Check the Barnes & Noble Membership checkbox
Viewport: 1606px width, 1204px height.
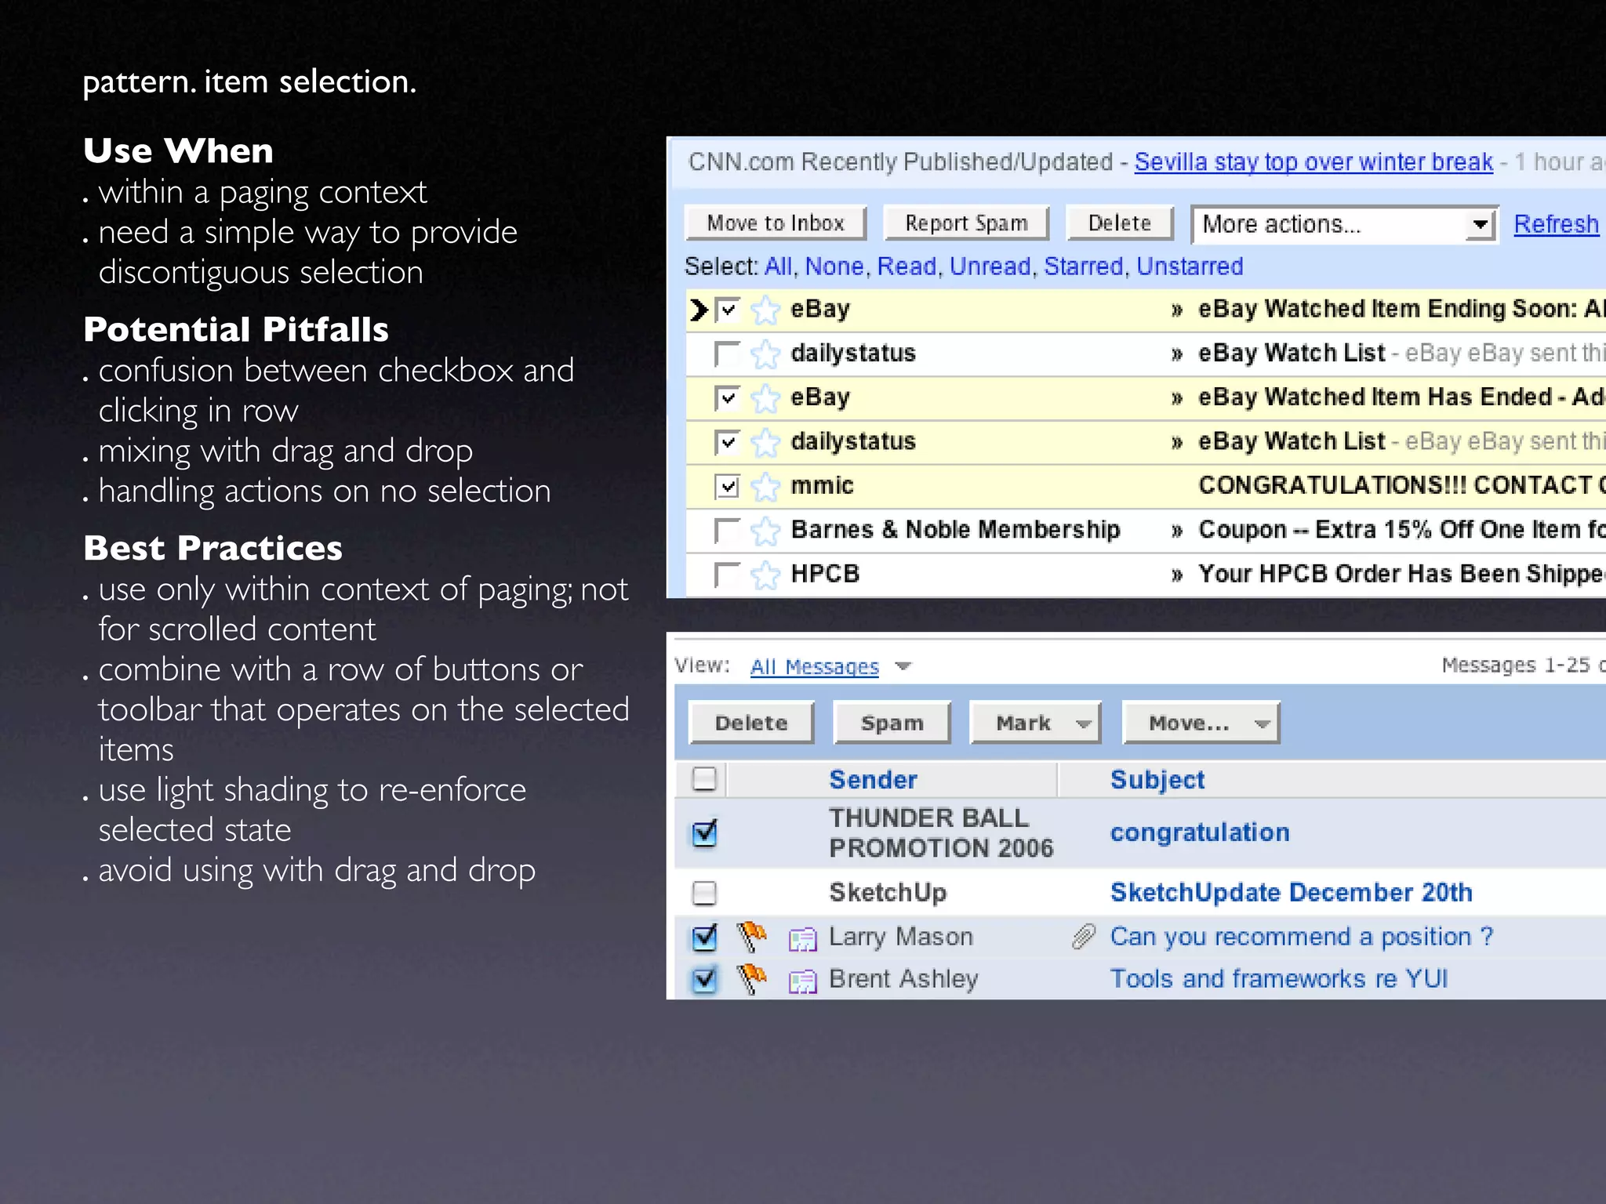coord(728,531)
